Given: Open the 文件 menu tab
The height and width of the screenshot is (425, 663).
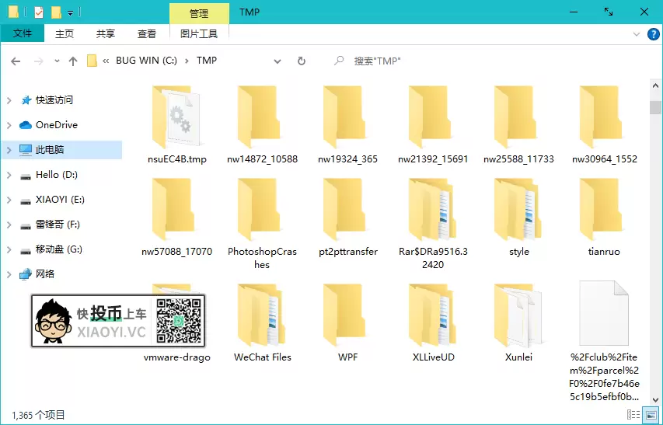Looking at the screenshot, I should pyautogui.click(x=22, y=33).
